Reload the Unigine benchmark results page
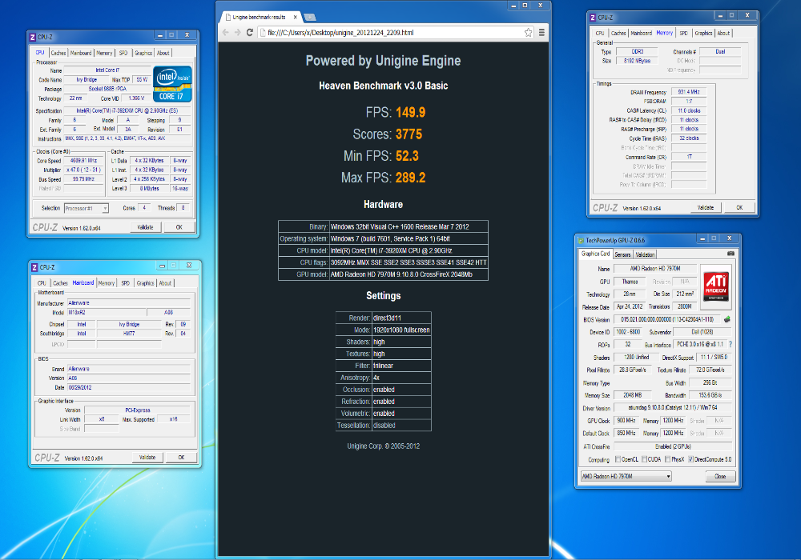This screenshot has width=801, height=560. pos(250,32)
